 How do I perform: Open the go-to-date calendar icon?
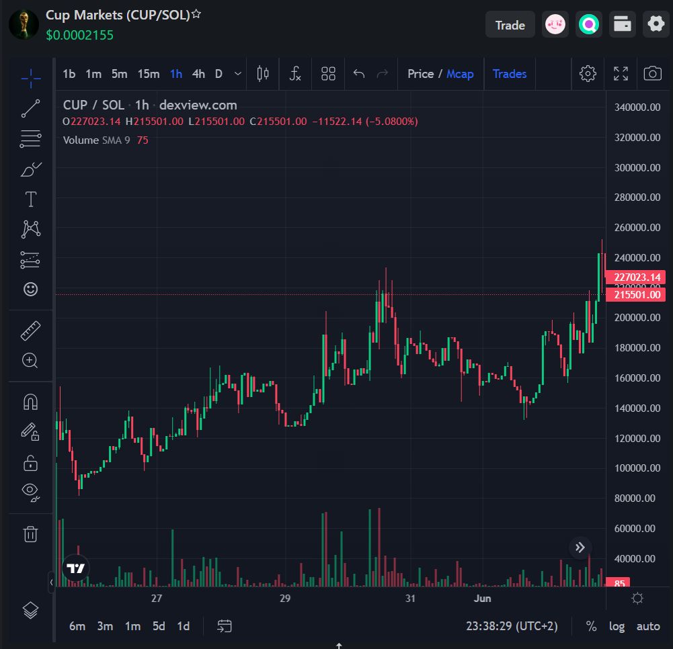[x=225, y=626]
